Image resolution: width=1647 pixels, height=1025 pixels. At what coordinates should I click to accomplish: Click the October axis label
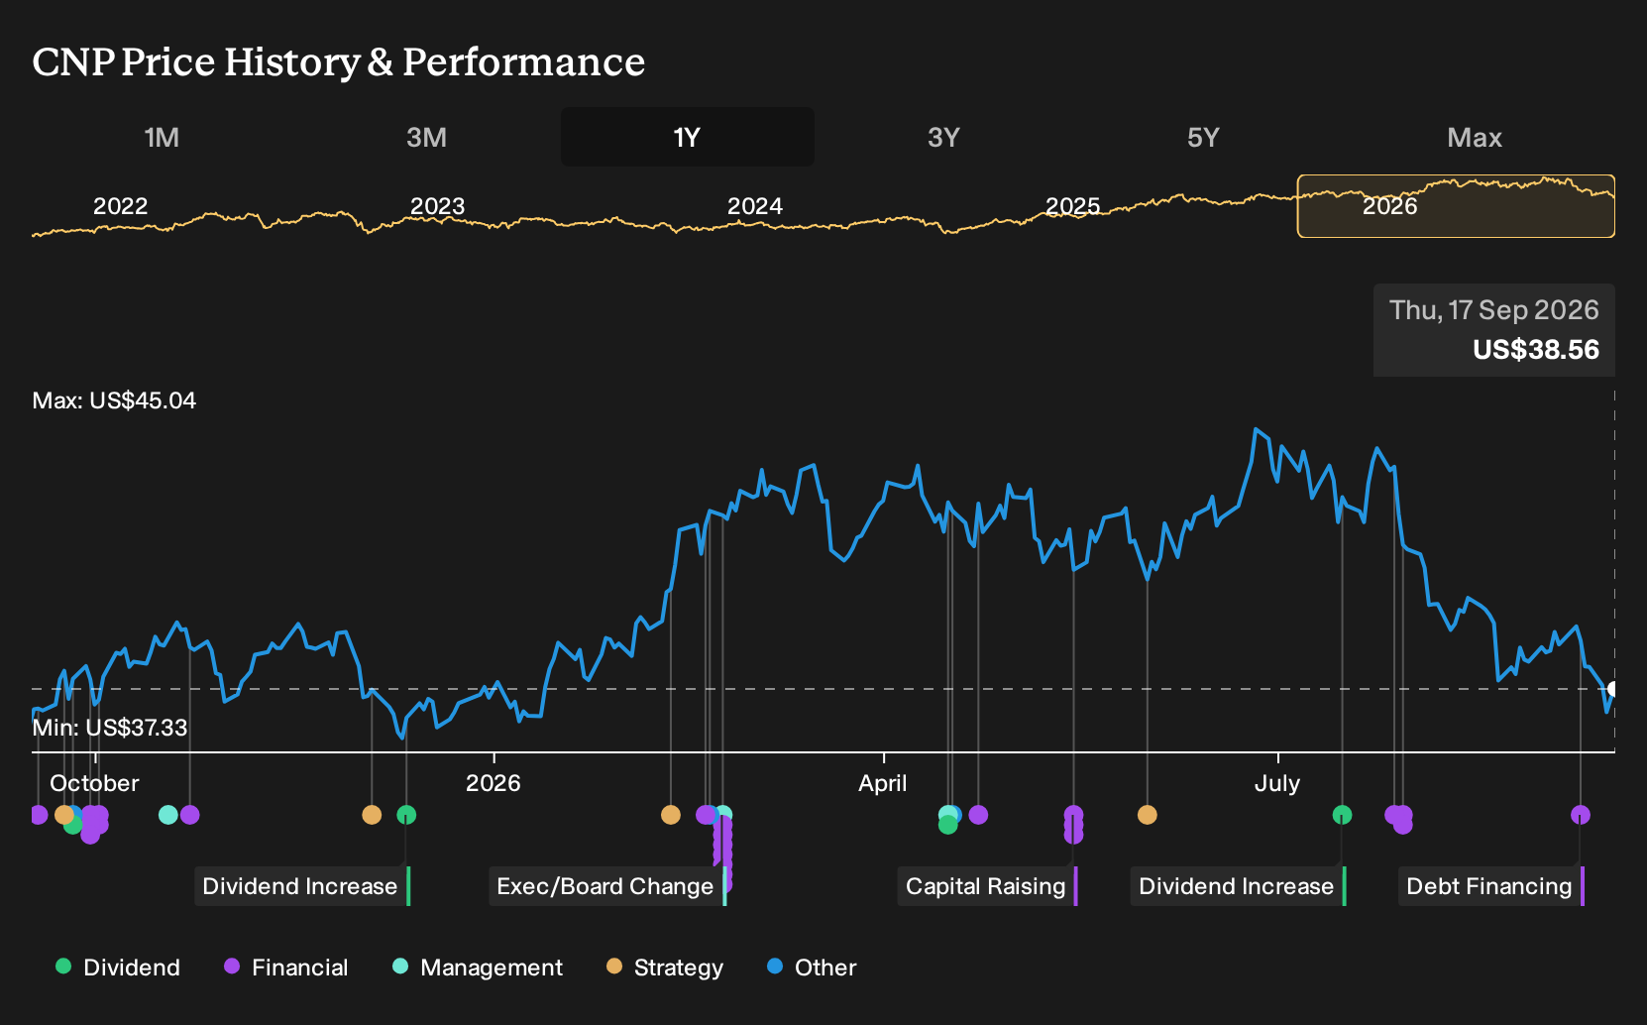coord(94,783)
